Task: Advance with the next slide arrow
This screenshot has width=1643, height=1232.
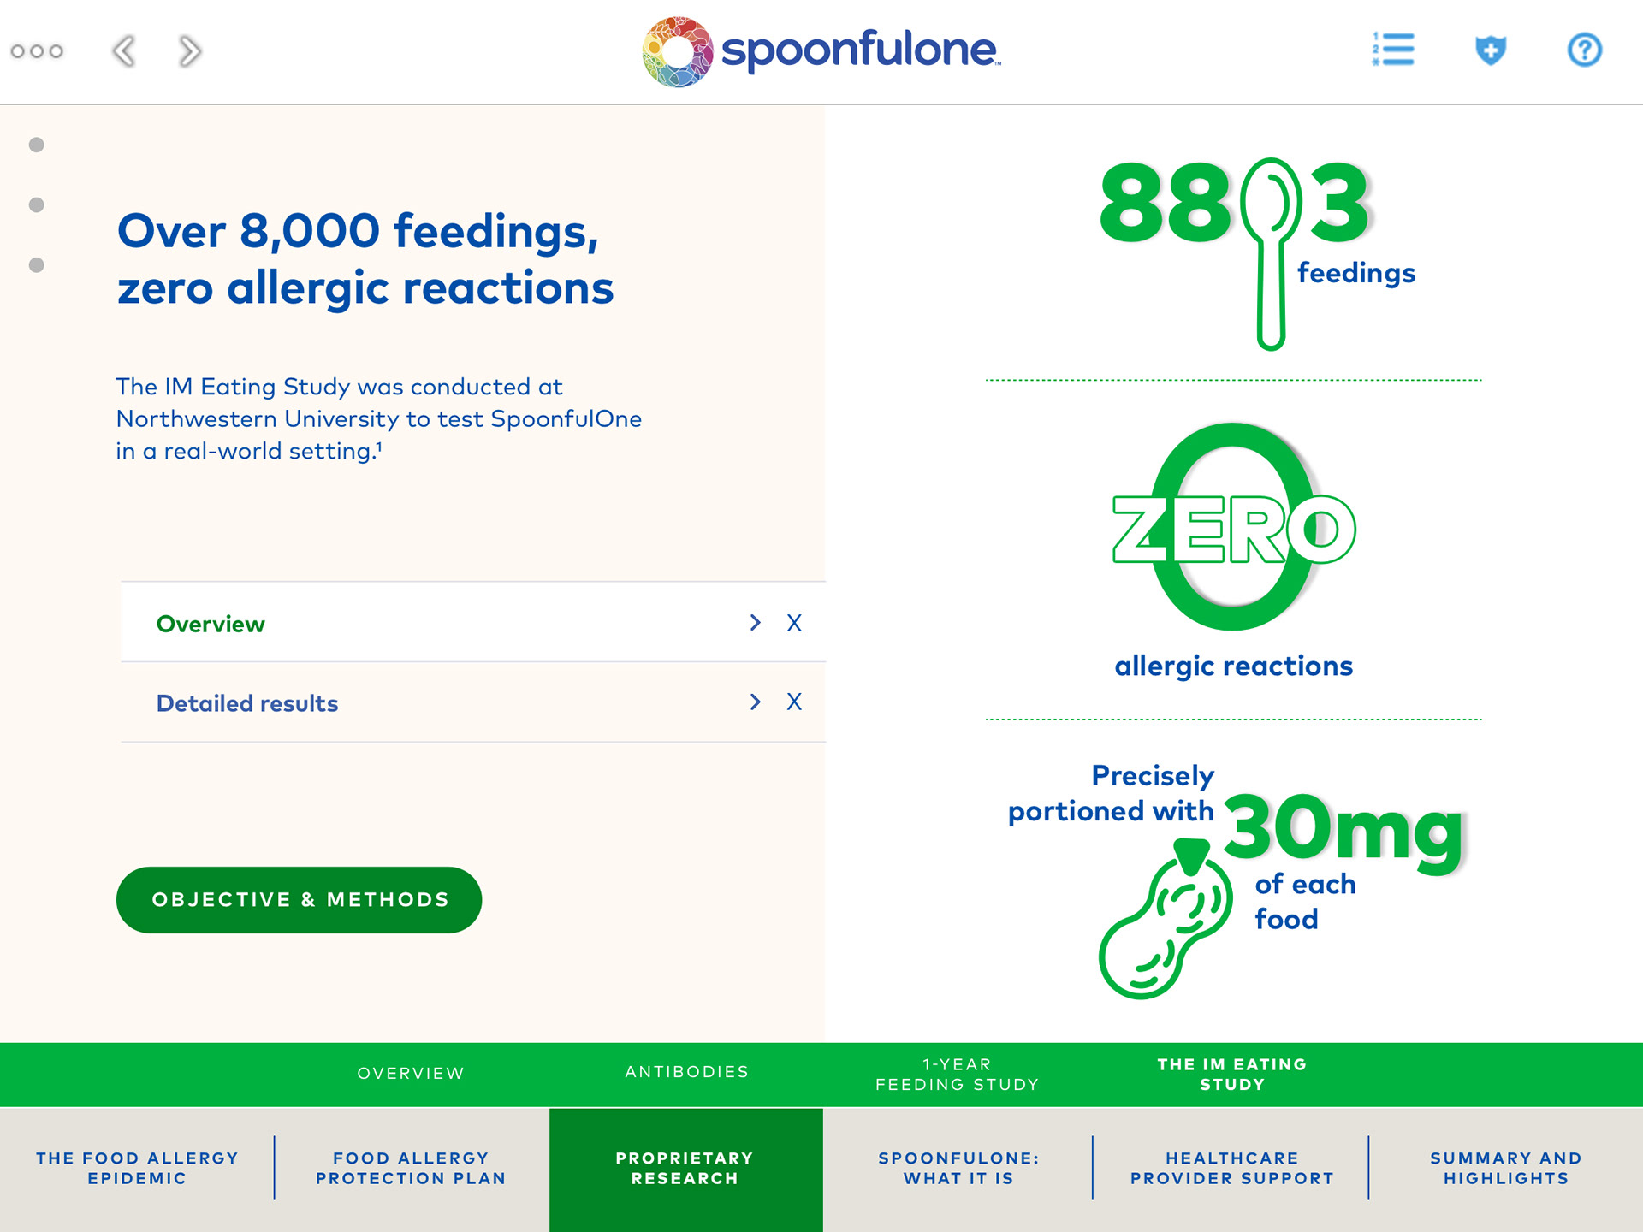Action: (190, 51)
